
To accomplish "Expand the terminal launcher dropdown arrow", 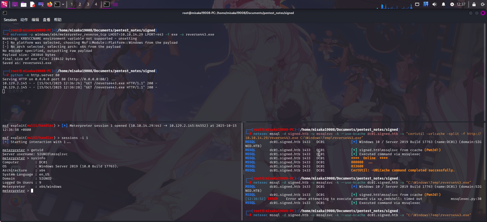I will 63,4.
